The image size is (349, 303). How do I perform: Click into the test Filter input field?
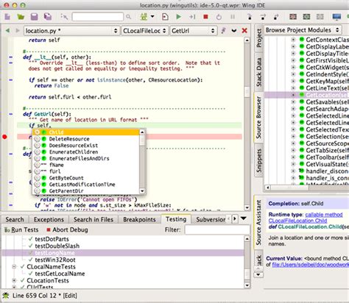tap(217, 229)
